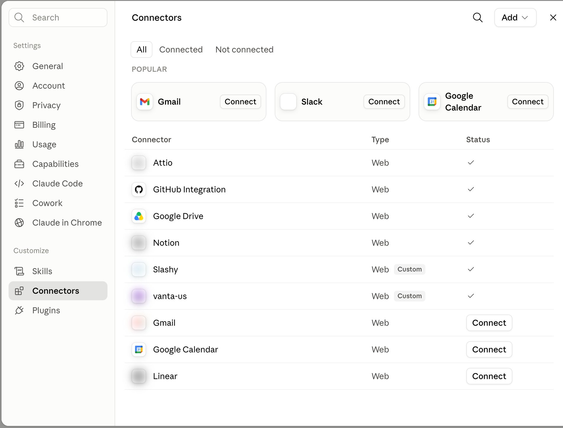Open General settings
This screenshot has width=563, height=428.
(x=58, y=66)
